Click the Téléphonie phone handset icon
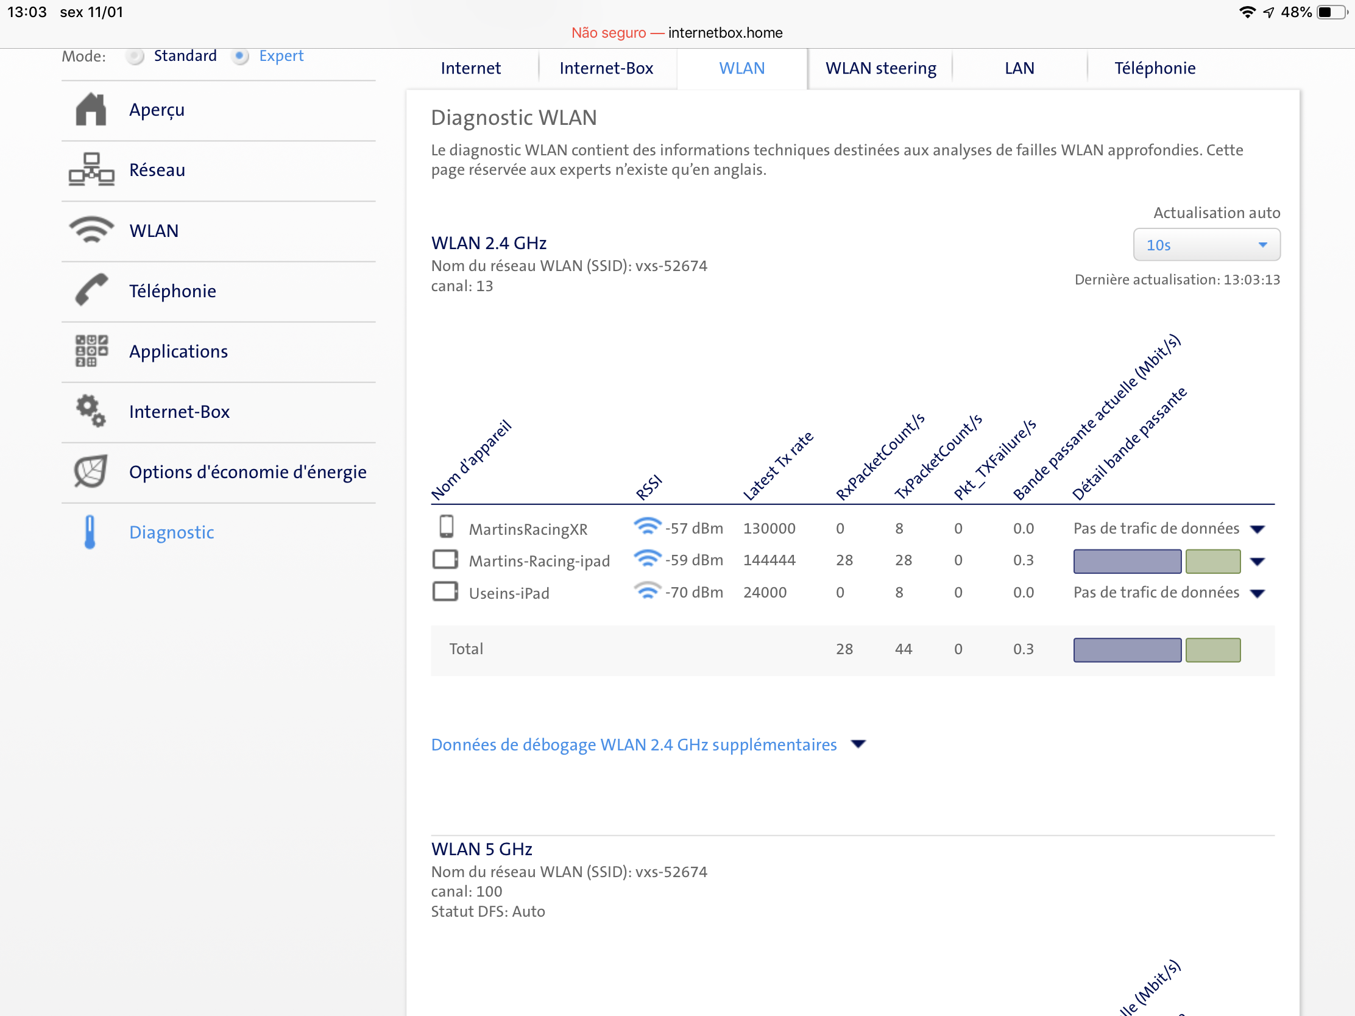1355x1016 pixels. (x=91, y=291)
